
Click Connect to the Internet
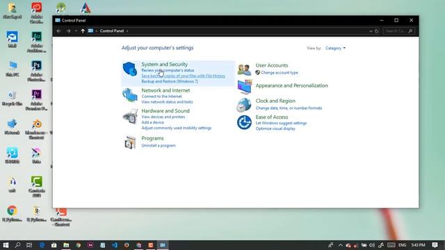tap(162, 97)
